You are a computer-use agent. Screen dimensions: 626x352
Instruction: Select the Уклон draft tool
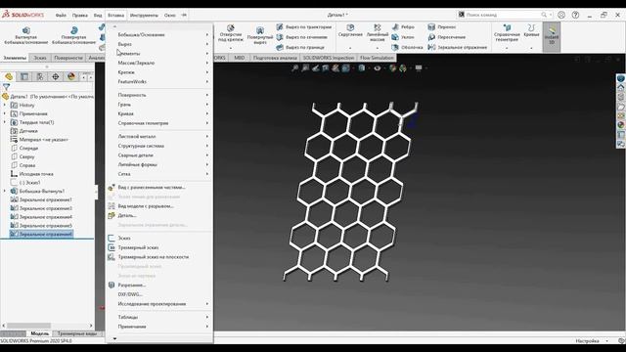coord(403,37)
